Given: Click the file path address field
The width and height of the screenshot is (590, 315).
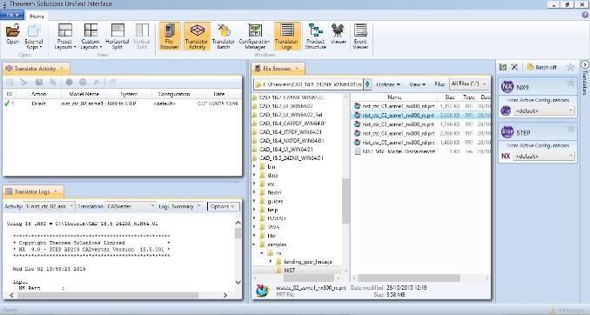Looking at the screenshot, I should coord(309,84).
